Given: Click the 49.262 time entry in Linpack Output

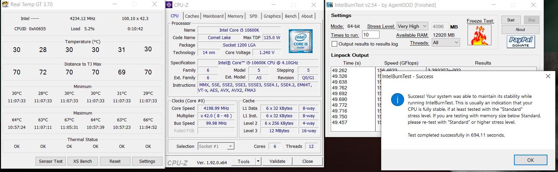Looking at the screenshot, I should pos(340,71).
